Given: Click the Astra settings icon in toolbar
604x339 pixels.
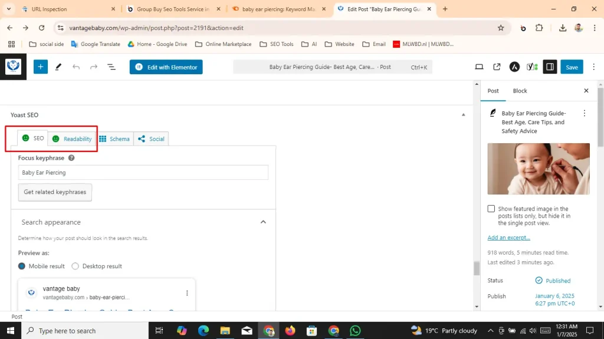Looking at the screenshot, I should pyautogui.click(x=514, y=67).
